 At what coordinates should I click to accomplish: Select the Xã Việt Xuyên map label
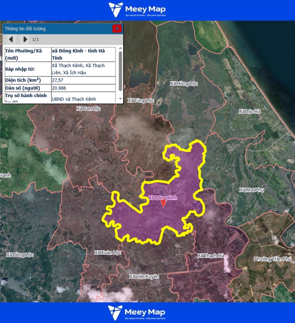click(x=144, y=276)
